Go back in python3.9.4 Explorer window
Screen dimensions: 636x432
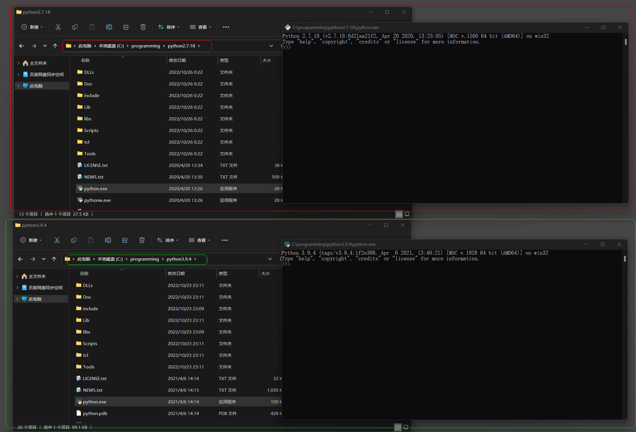(x=20, y=259)
